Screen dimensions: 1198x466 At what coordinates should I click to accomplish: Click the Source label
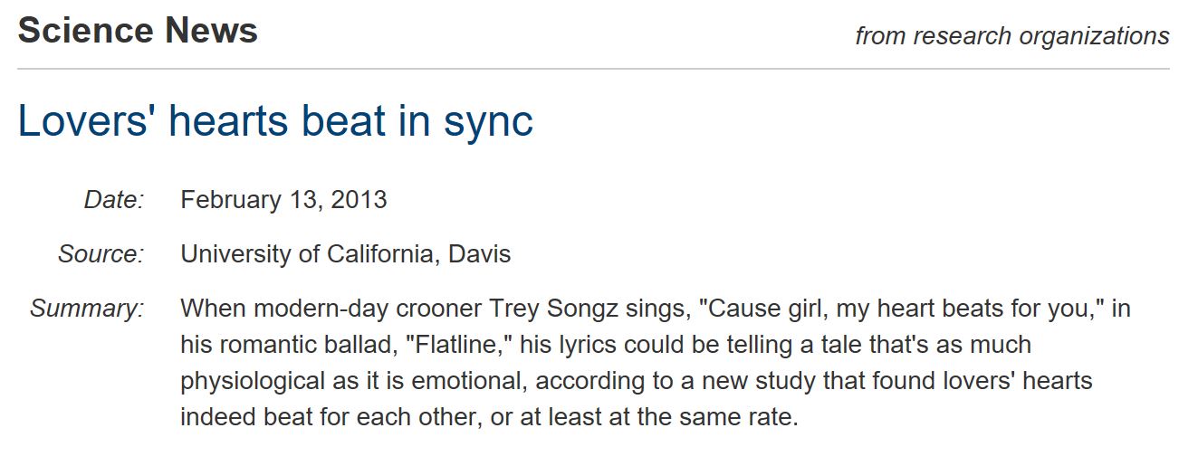click(x=101, y=254)
